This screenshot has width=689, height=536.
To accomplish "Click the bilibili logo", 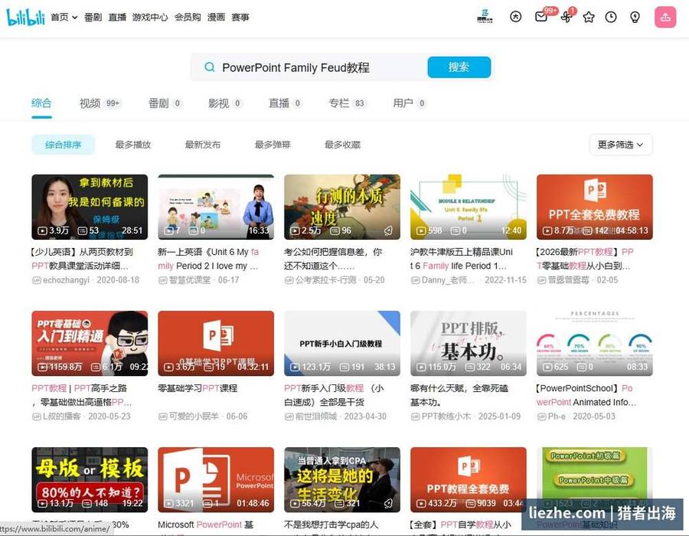I will 25,17.
